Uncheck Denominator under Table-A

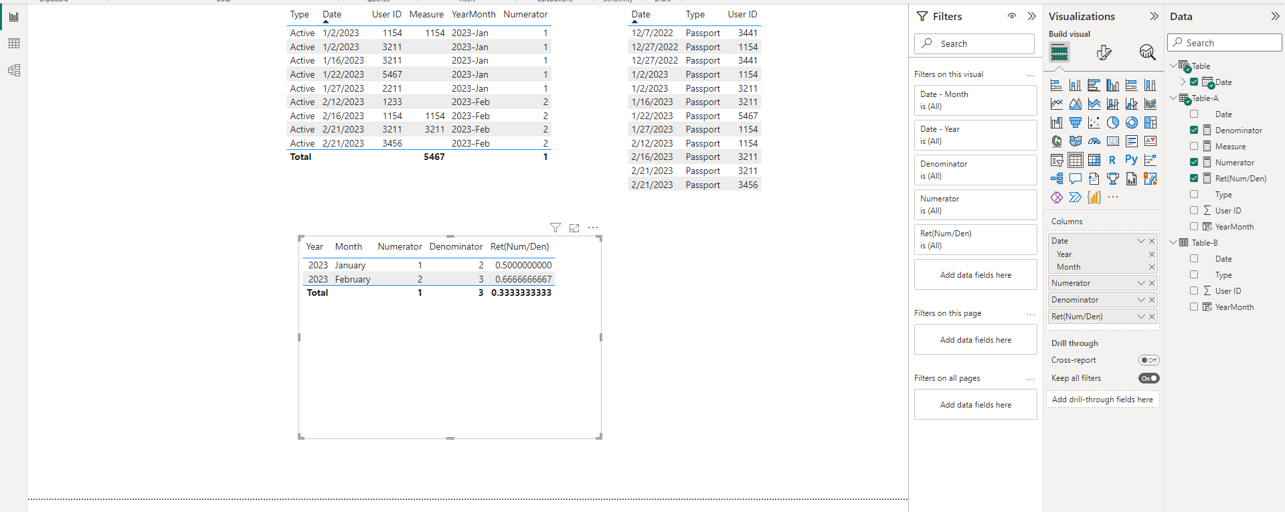tap(1194, 130)
